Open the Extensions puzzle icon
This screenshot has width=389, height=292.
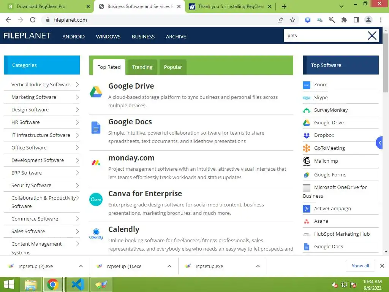click(344, 20)
